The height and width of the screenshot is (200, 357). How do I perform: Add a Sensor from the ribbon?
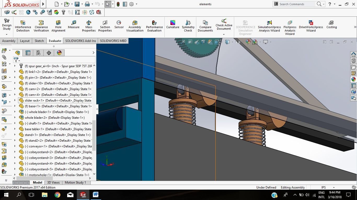pos(119,24)
